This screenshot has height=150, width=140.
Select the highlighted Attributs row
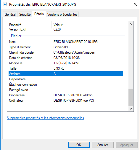coord(66,74)
